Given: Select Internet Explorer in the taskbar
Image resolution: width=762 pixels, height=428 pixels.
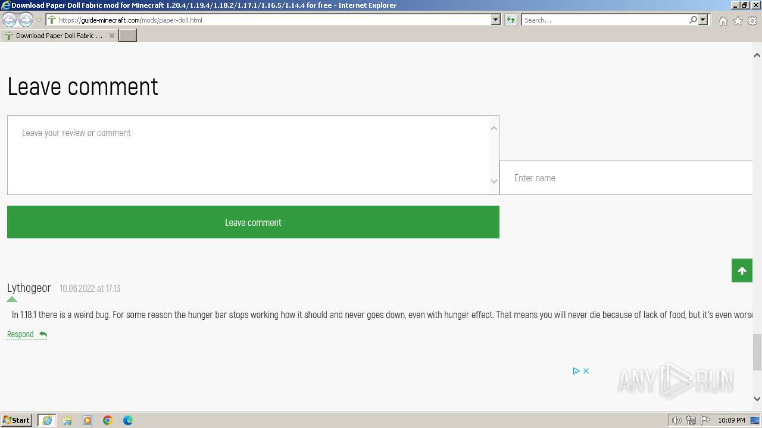Looking at the screenshot, I should coord(47,420).
